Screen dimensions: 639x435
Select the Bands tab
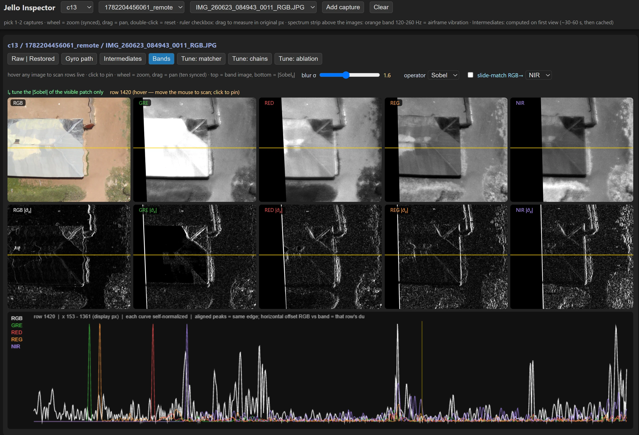click(x=161, y=59)
